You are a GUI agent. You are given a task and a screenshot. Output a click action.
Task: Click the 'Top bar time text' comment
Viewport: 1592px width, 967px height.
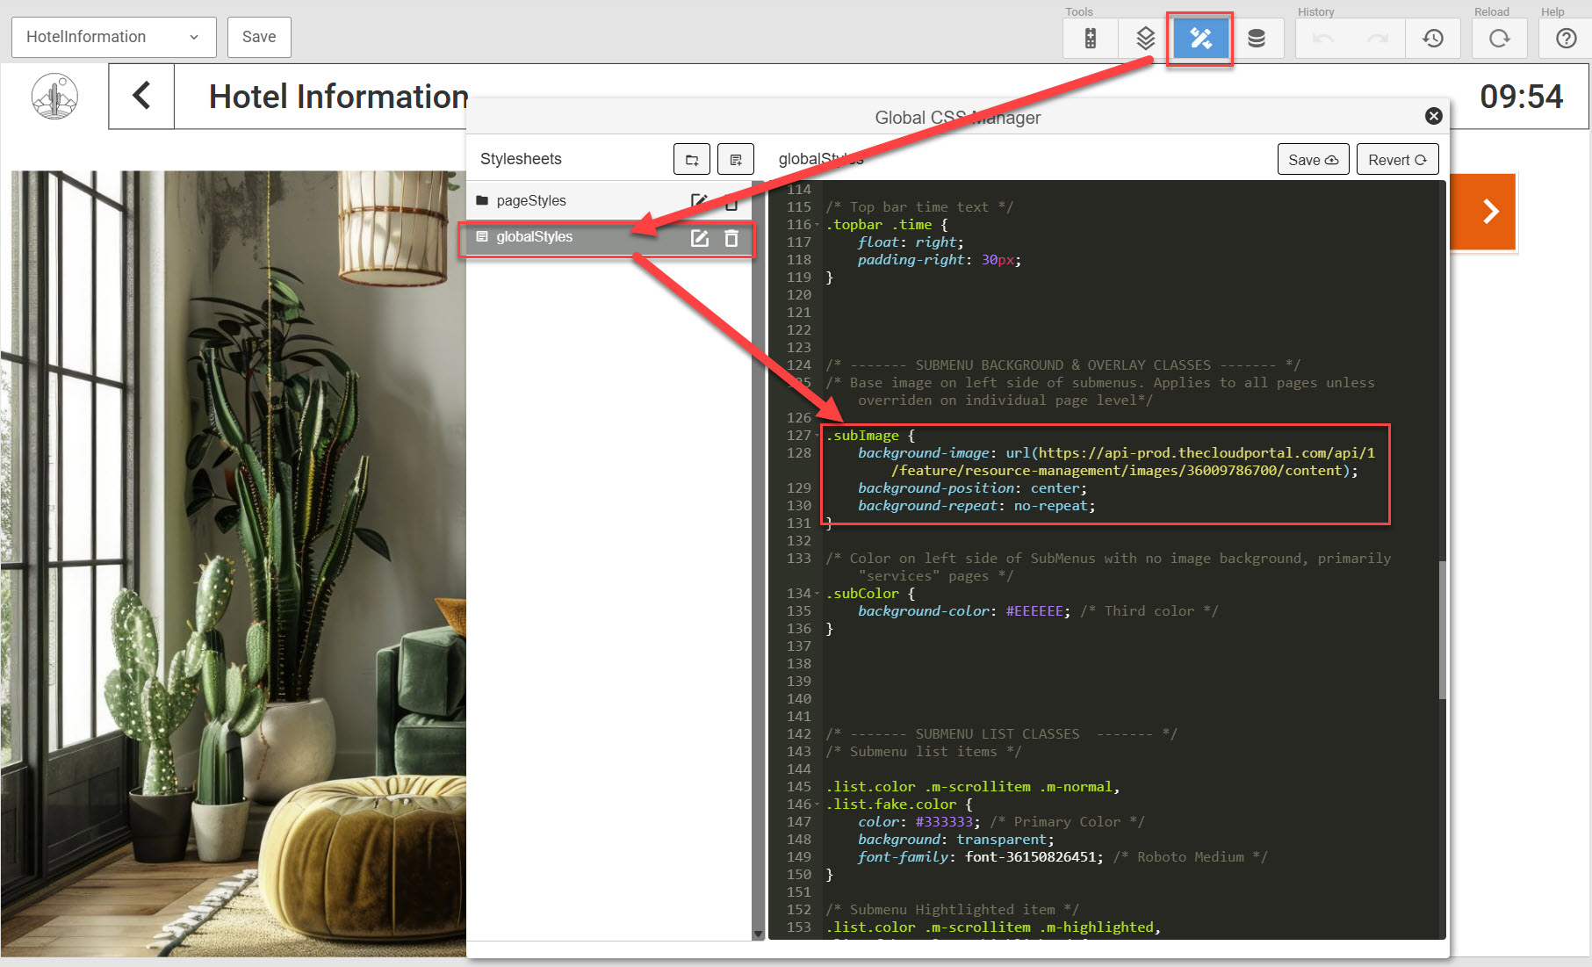919,207
